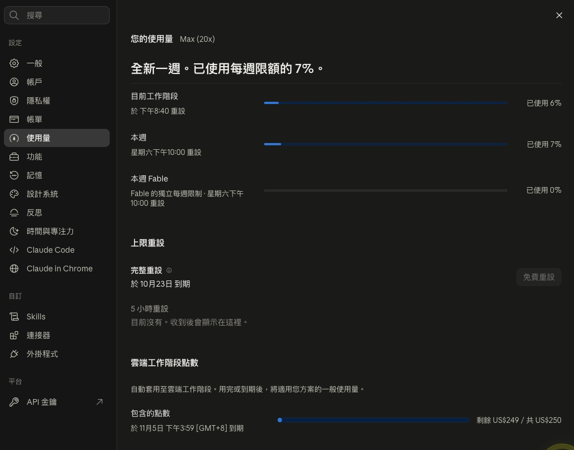
Task: Click the external link arrow next to API 金鑰
Action: [99, 402]
